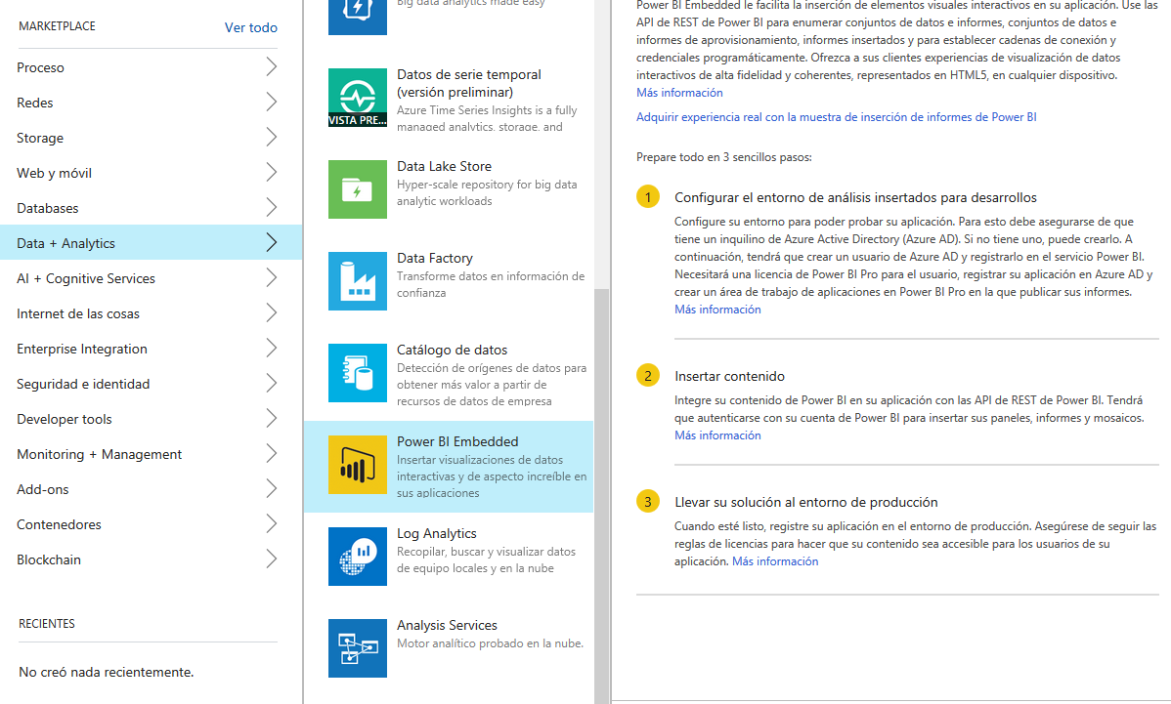Expand the Databases category chevron
Viewport: 1171px width, 704px height.
coord(271,207)
